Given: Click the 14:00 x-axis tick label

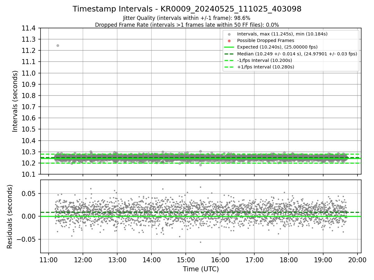Looking at the screenshot, I should [x=151, y=259].
